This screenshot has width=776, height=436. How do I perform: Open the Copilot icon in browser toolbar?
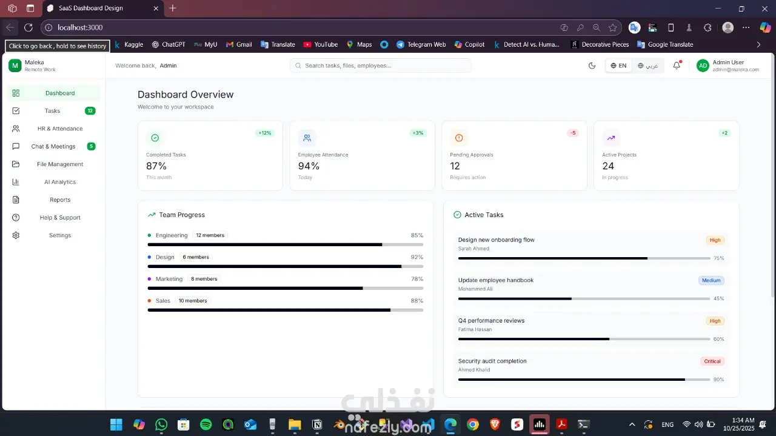pyautogui.click(x=765, y=27)
